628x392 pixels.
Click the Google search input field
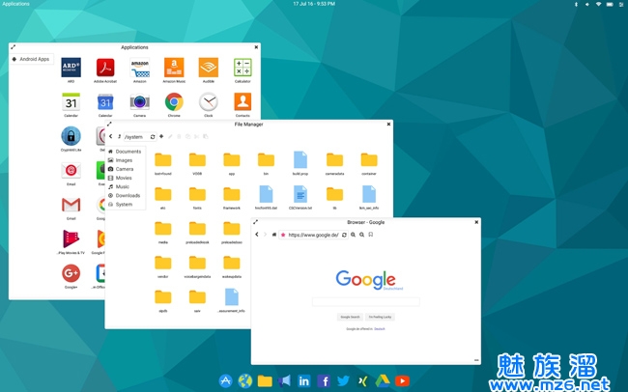point(365,301)
